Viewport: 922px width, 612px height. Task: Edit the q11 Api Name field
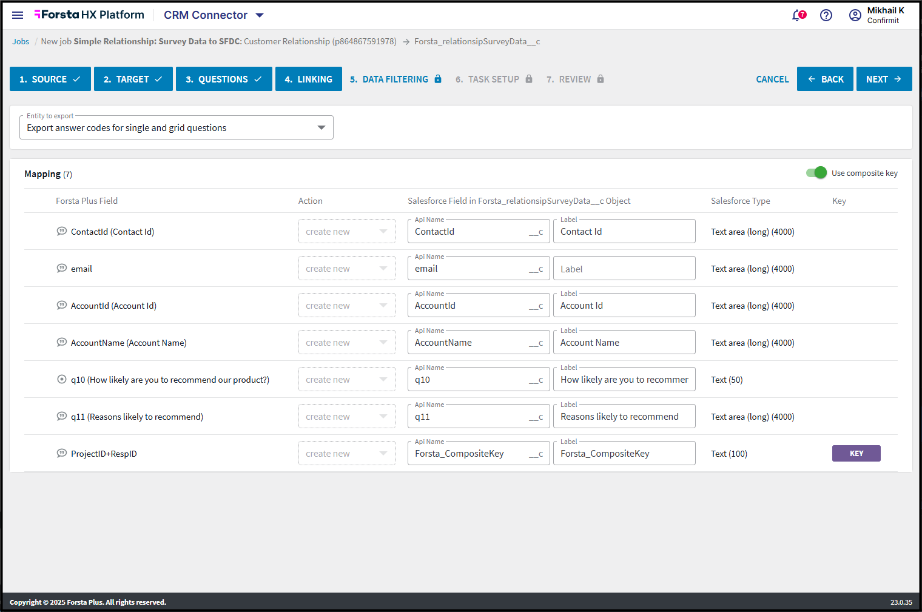click(x=479, y=416)
